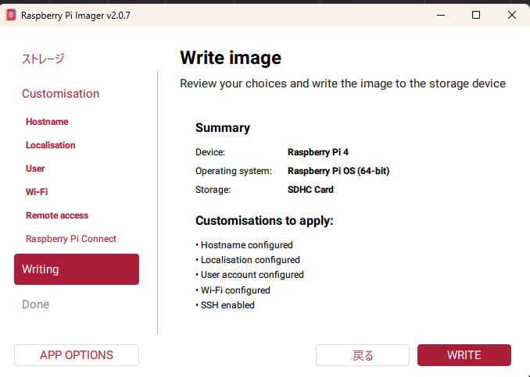Select Localisation in the sidebar
The width and height of the screenshot is (530, 377).
coord(51,145)
